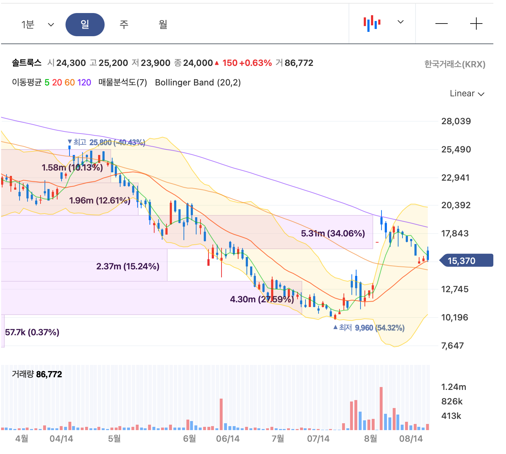Image resolution: width=506 pixels, height=454 pixels.
Task: Click the low price 23,900 value
Action: [155, 63]
